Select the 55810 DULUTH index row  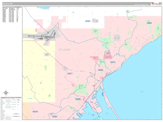coord(11,19)
